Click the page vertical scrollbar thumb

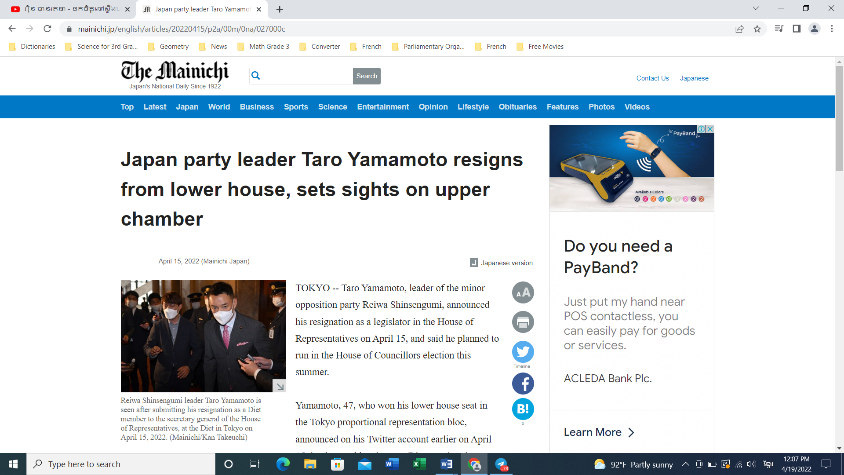839,118
